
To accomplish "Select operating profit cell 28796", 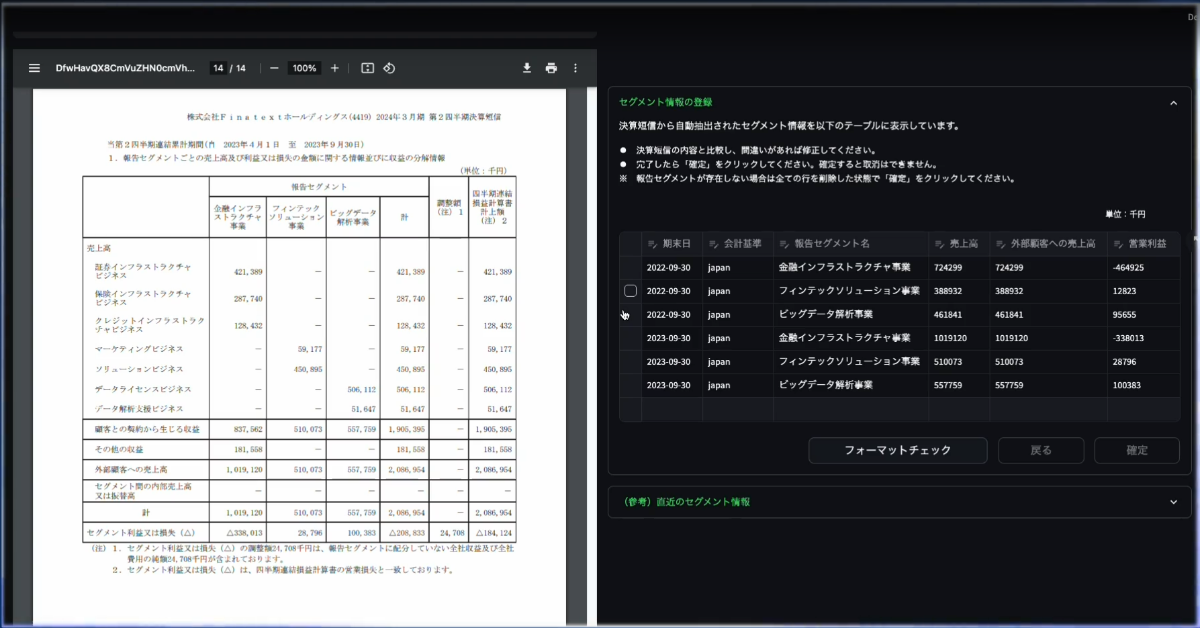I will [x=1144, y=361].
